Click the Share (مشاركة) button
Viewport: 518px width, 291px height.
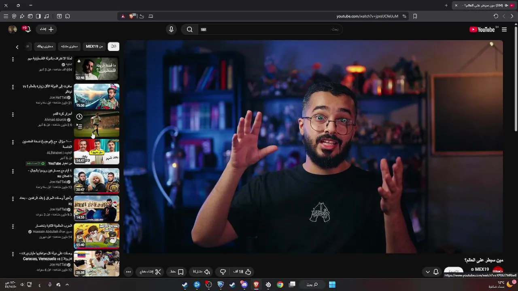202,272
